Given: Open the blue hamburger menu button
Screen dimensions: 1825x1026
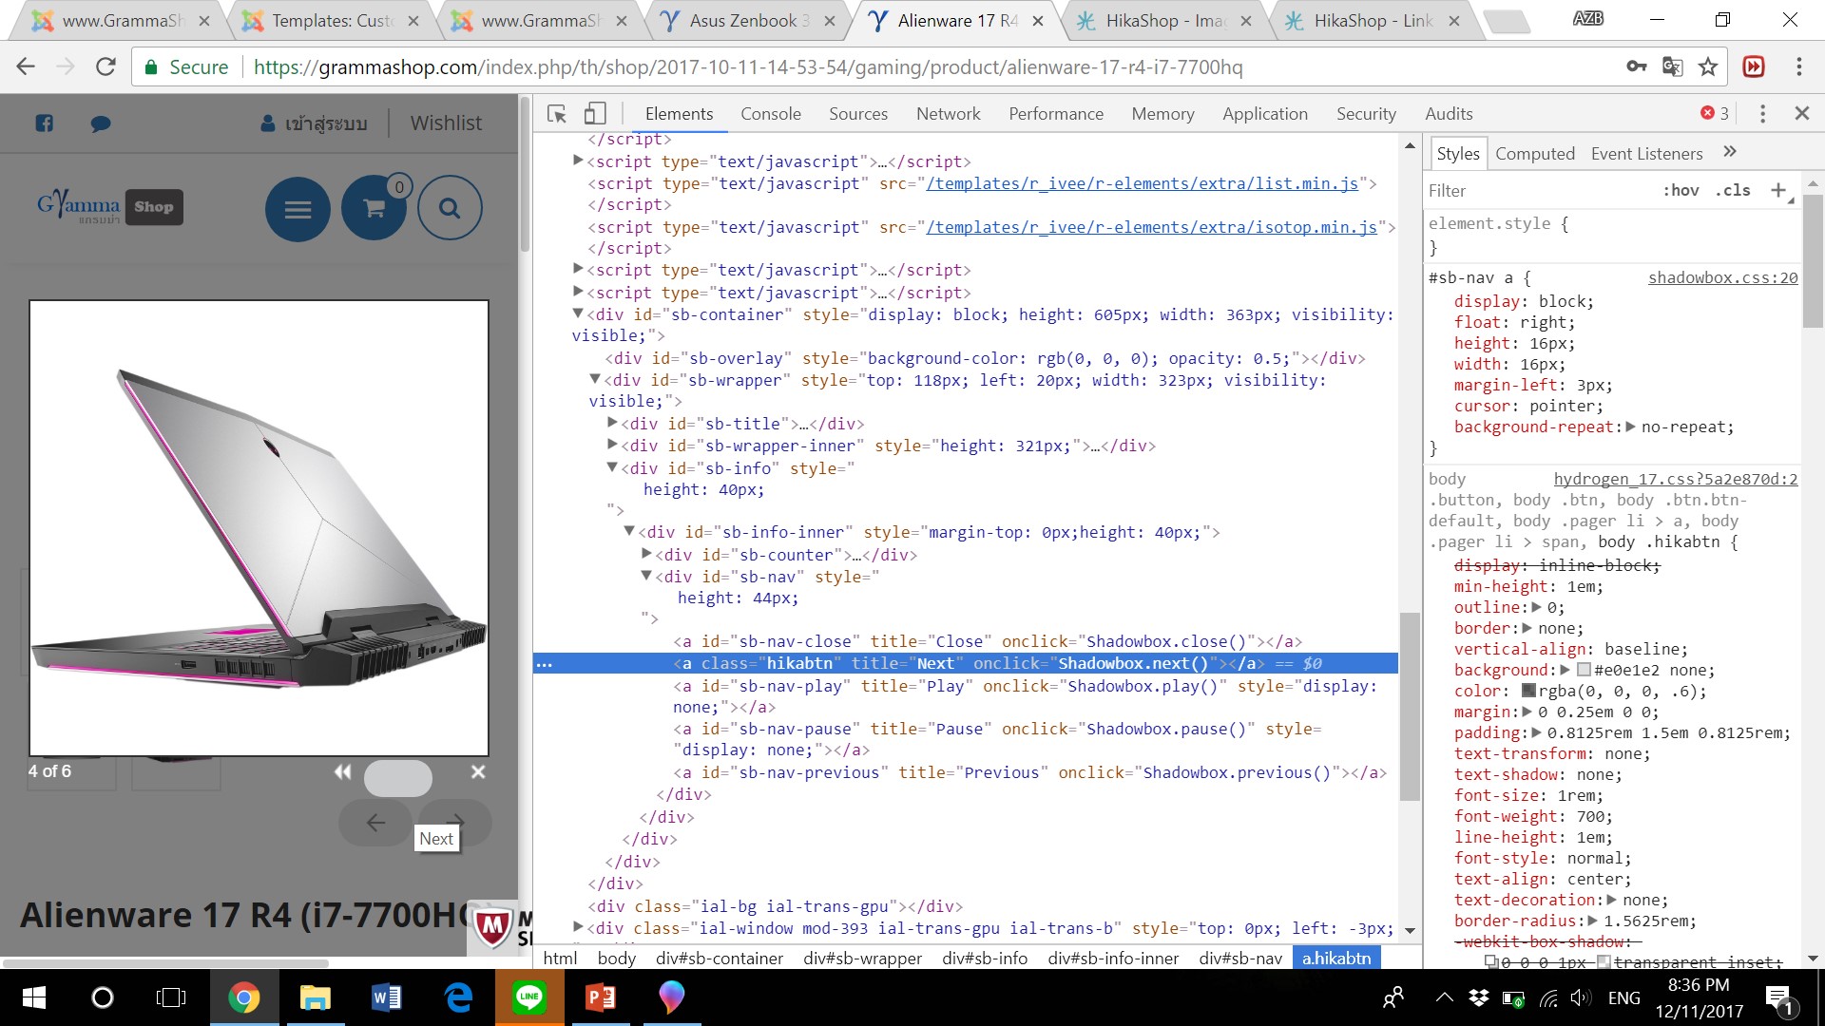Looking at the screenshot, I should pos(298,209).
